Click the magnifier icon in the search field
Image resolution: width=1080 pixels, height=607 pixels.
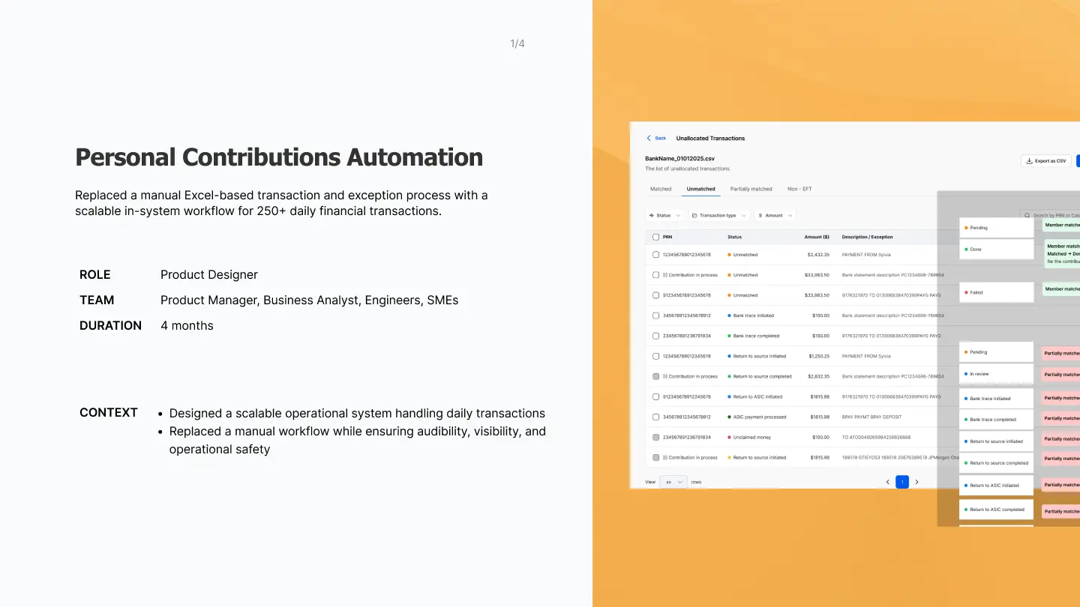click(1027, 215)
